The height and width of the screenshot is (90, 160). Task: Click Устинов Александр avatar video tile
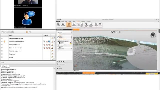(28, 18)
